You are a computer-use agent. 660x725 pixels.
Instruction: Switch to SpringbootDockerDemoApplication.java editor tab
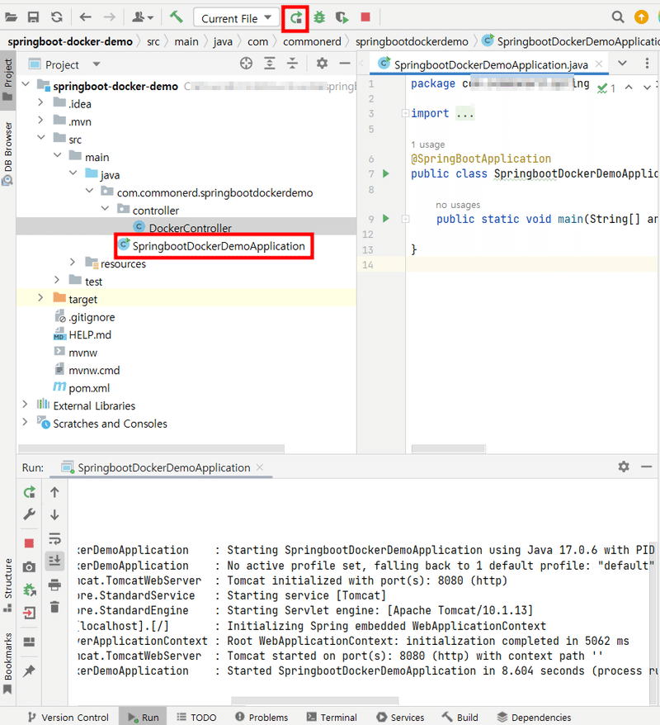(x=490, y=64)
